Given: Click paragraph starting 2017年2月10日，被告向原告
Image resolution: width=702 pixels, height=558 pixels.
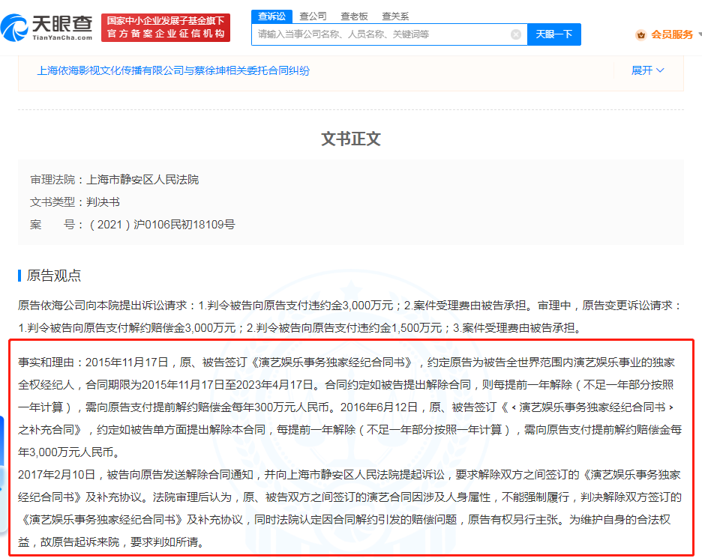Looking at the screenshot, I should (x=350, y=508).
